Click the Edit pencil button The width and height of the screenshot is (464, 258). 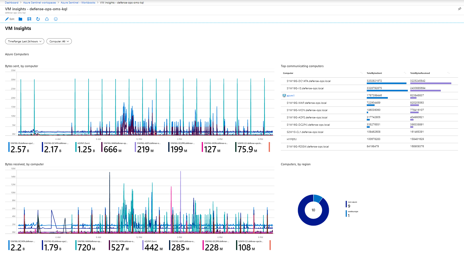(x=10, y=19)
